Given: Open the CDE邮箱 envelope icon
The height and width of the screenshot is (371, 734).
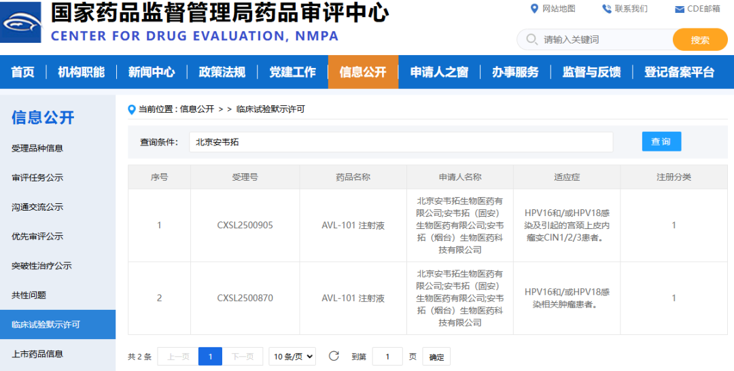Looking at the screenshot, I should [679, 10].
